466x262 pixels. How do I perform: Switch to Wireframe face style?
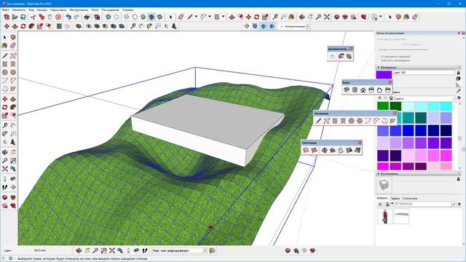pos(127,17)
